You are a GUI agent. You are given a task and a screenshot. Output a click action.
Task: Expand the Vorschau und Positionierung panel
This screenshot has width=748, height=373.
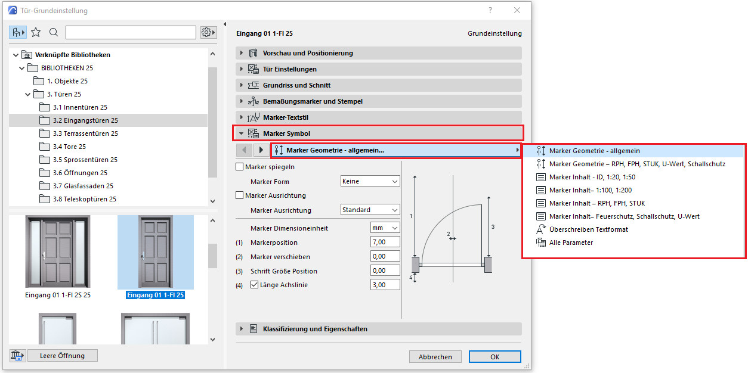click(308, 53)
